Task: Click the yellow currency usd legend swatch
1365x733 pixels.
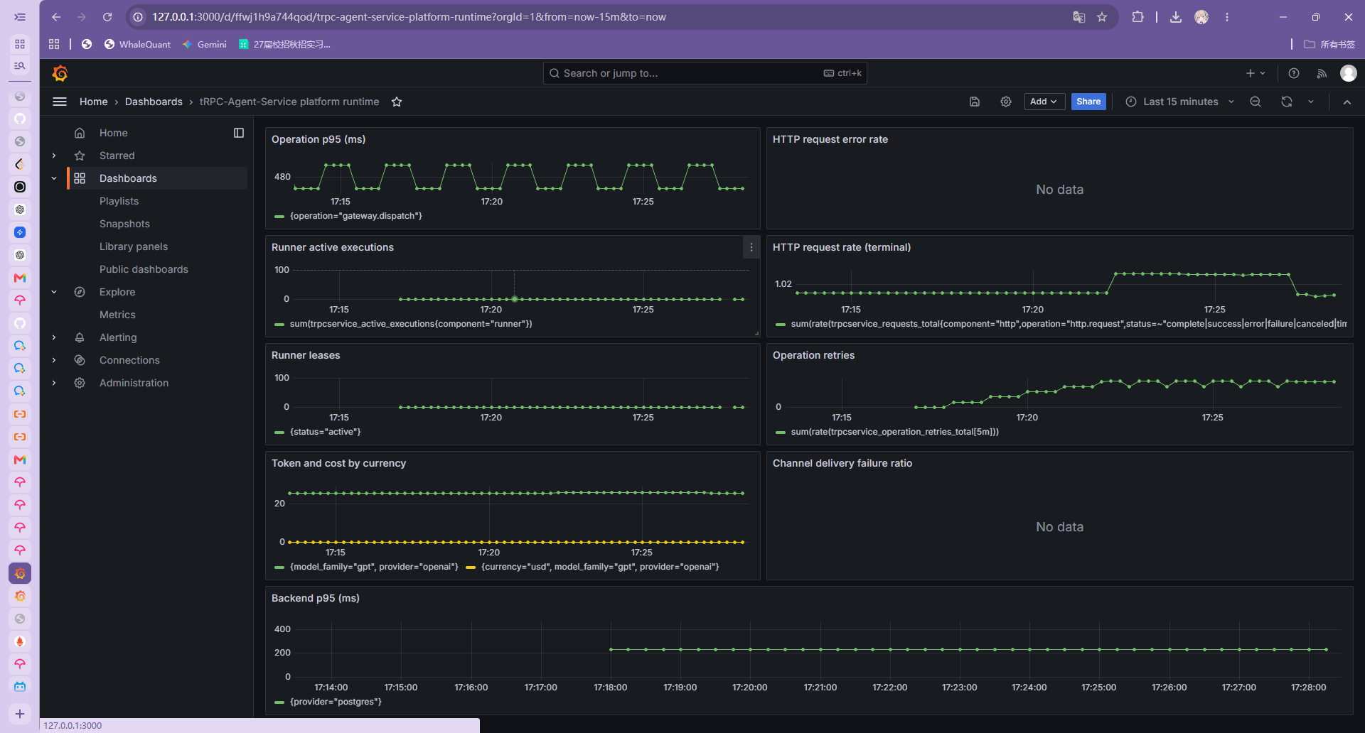Action: pos(471,567)
